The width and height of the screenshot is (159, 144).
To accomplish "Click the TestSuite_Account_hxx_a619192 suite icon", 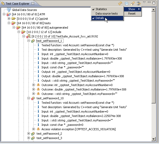I will pyautogui.click(x=28, y=36).
